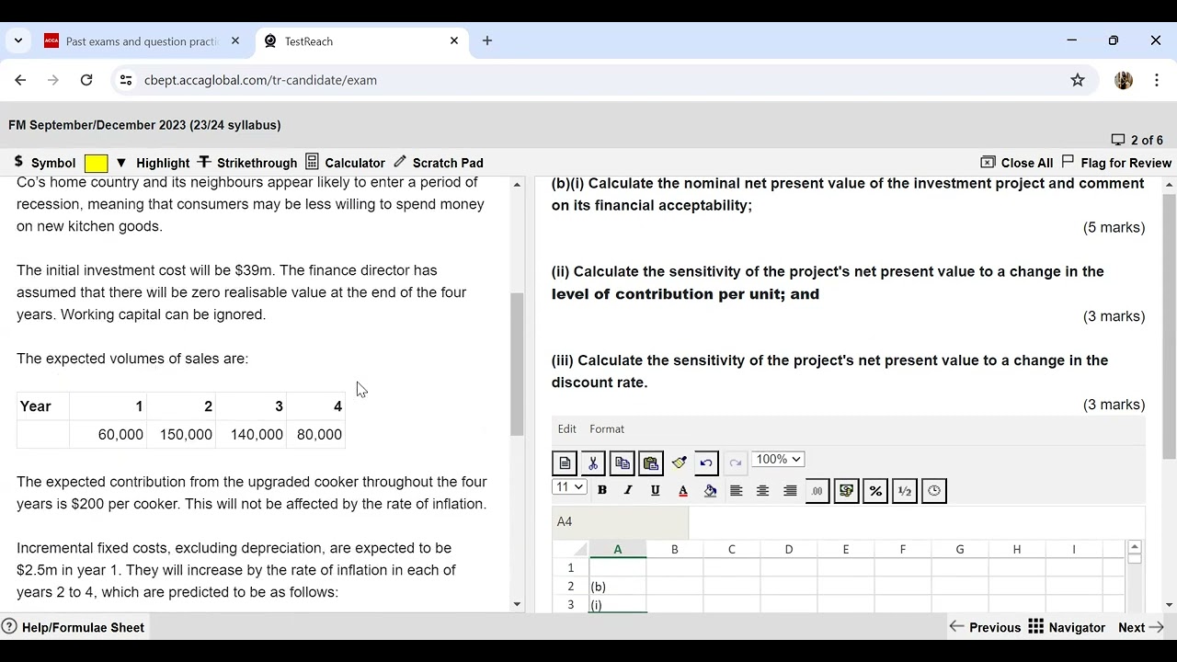1177x662 pixels.
Task: Open the spreadsheet Edit menu
Action: [566, 429]
